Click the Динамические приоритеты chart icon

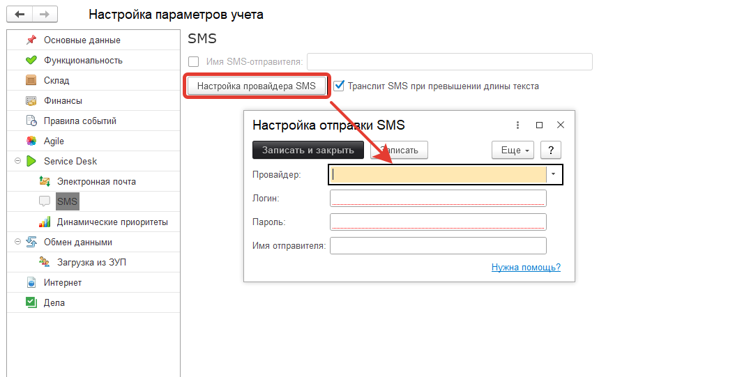point(45,222)
